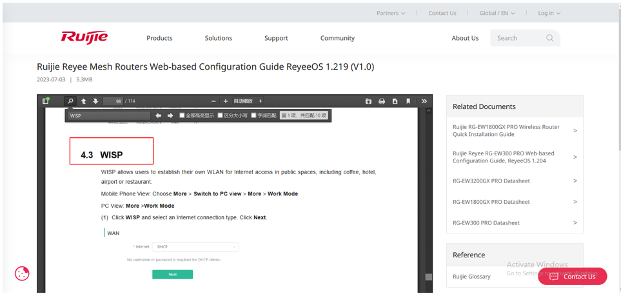Find previous WISP match arrow

(x=158, y=115)
